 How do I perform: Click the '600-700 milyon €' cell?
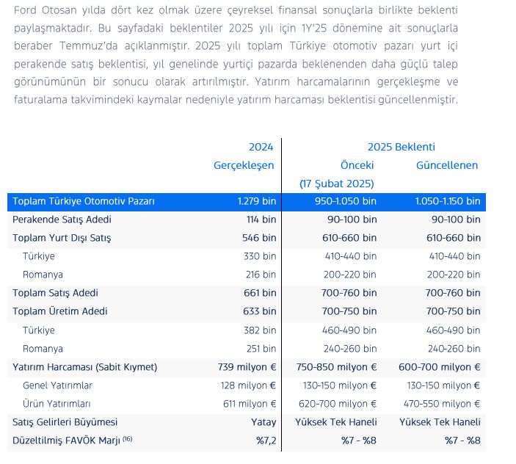[440, 367]
